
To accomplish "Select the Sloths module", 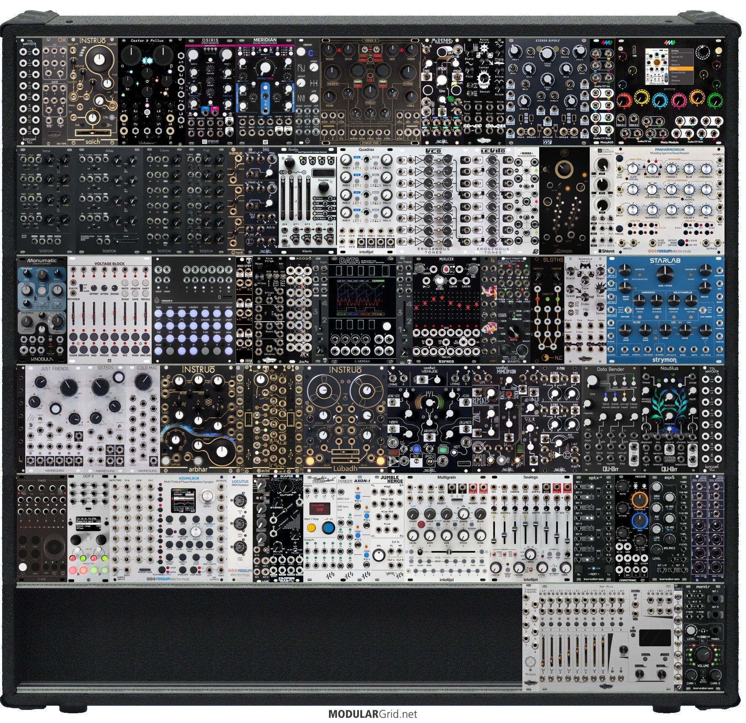I will (x=548, y=310).
